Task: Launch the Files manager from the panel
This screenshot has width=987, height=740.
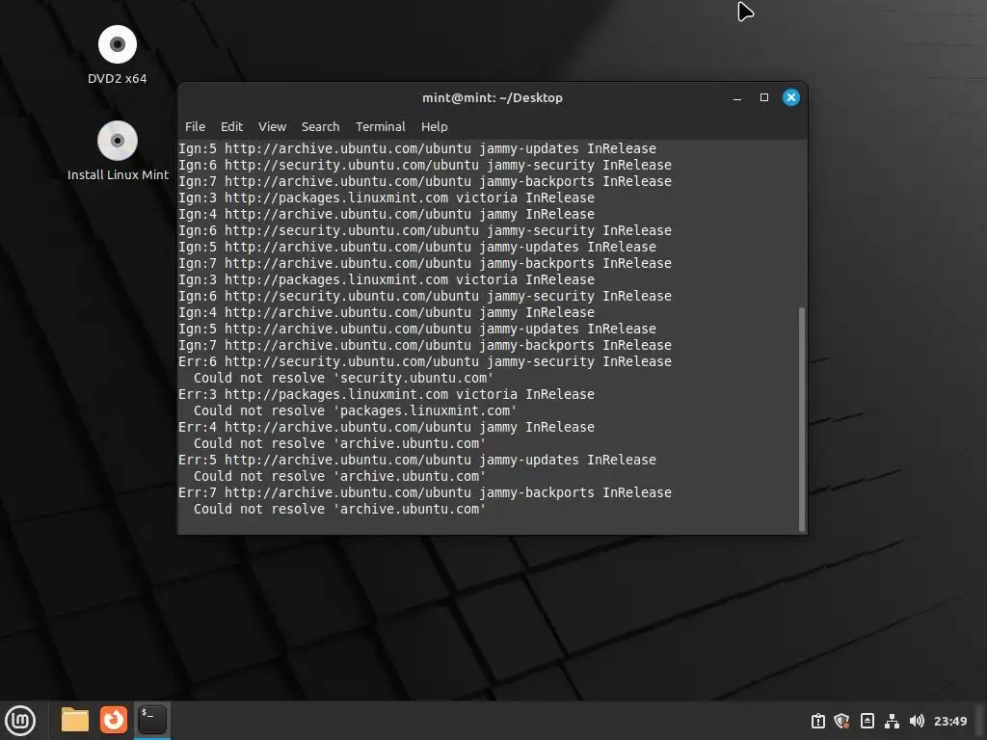Action: 75,720
